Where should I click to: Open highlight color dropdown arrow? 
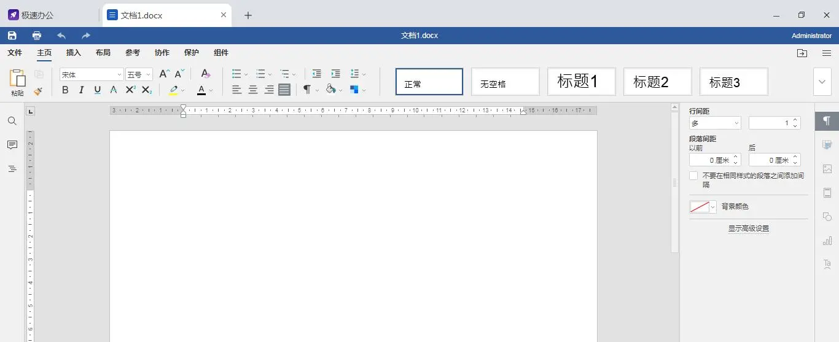pos(183,91)
